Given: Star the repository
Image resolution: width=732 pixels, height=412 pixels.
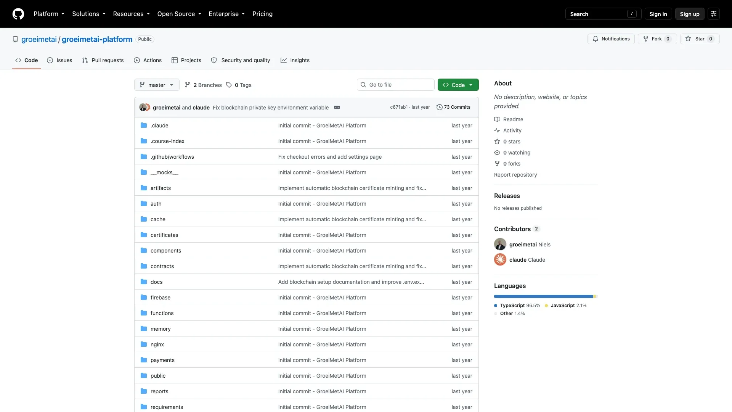Looking at the screenshot, I should [700, 39].
